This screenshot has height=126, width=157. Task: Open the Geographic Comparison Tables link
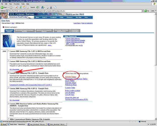click(76, 79)
